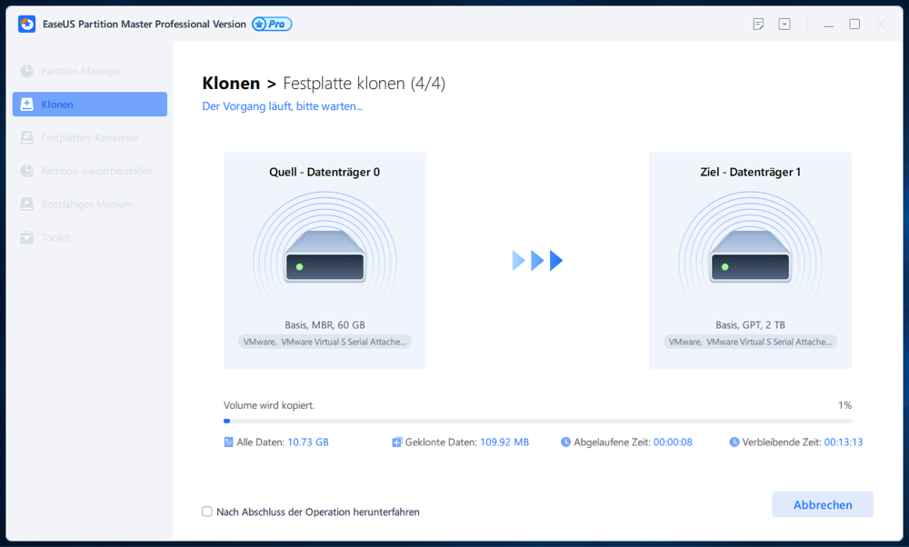Open the title bar dropdown menu icon
The image size is (909, 547).
[784, 25]
